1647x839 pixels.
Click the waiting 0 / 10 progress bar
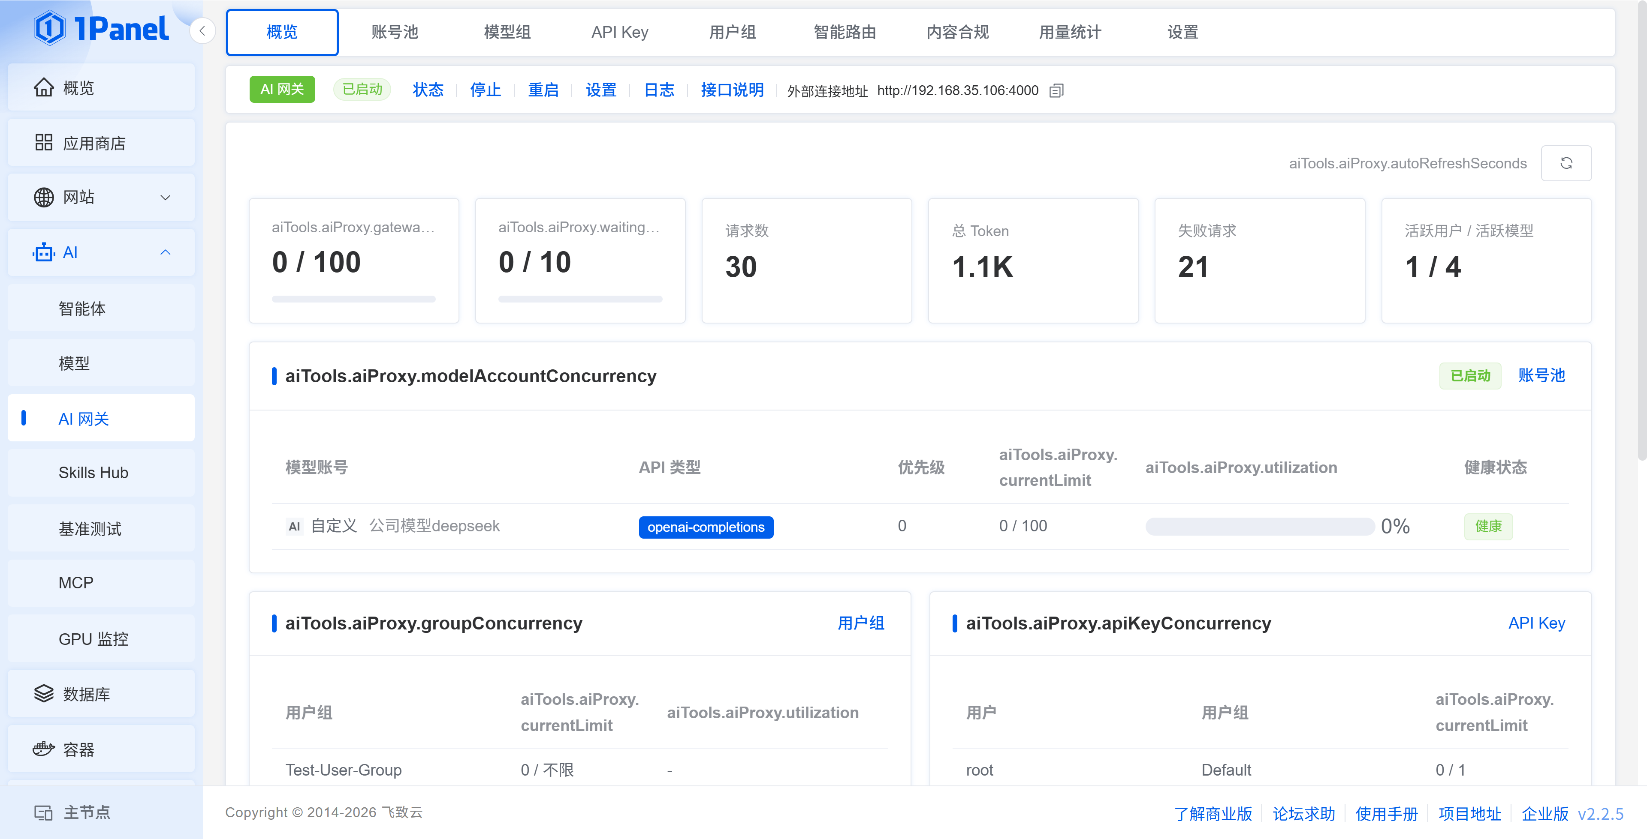(580, 299)
